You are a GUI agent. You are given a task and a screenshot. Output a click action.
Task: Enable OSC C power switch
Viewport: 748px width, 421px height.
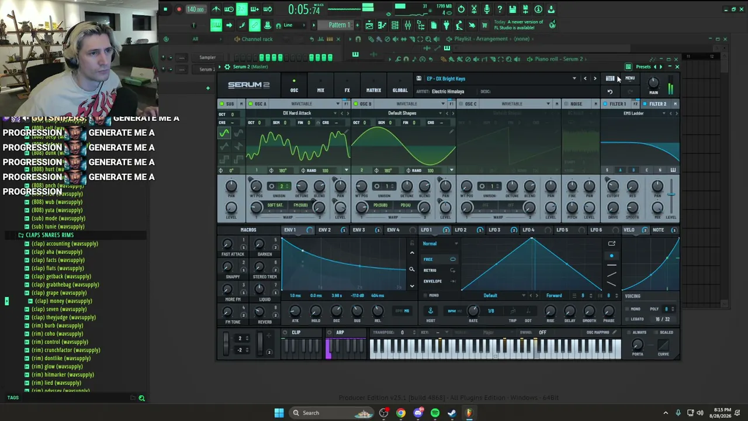pyautogui.click(x=460, y=104)
